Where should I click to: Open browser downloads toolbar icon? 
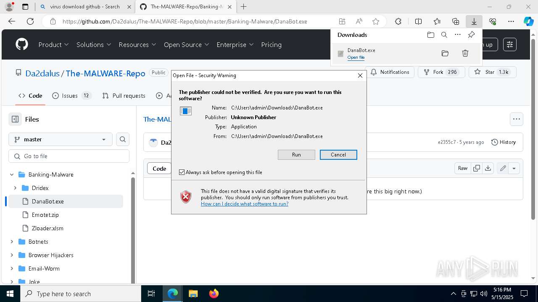474,21
